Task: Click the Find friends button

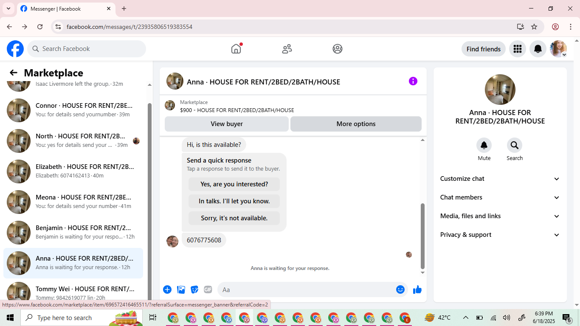Action: click(x=484, y=49)
